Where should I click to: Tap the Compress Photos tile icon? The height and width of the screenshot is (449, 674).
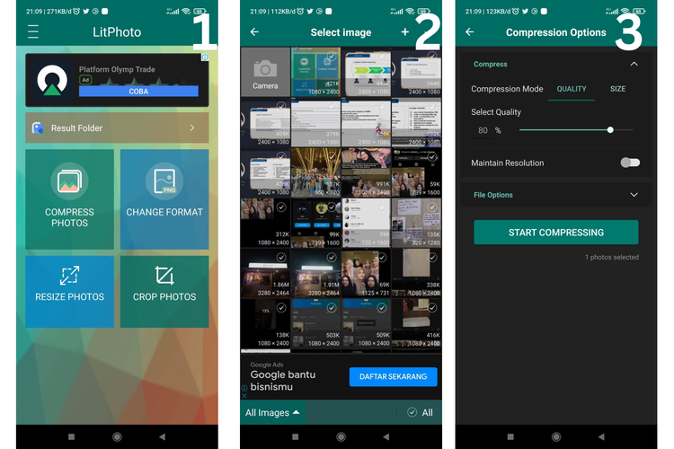[69, 180]
